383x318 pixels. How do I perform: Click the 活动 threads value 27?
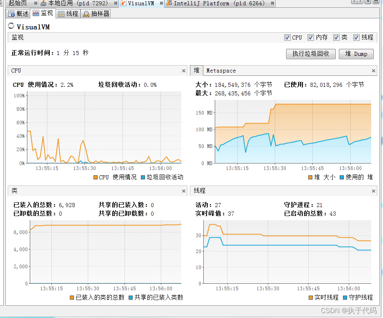pyautogui.click(x=218, y=205)
